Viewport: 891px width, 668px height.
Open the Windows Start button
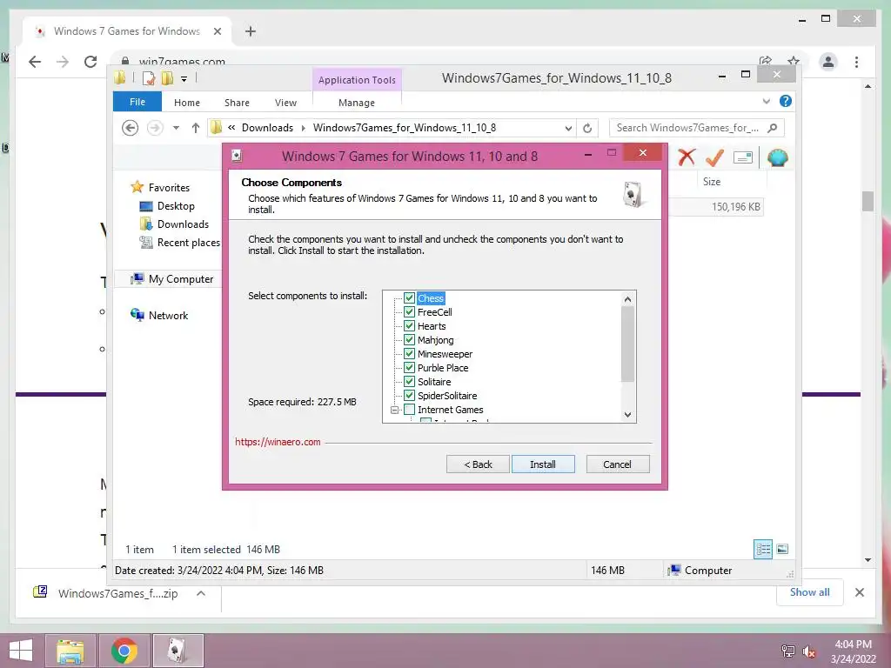point(21,651)
